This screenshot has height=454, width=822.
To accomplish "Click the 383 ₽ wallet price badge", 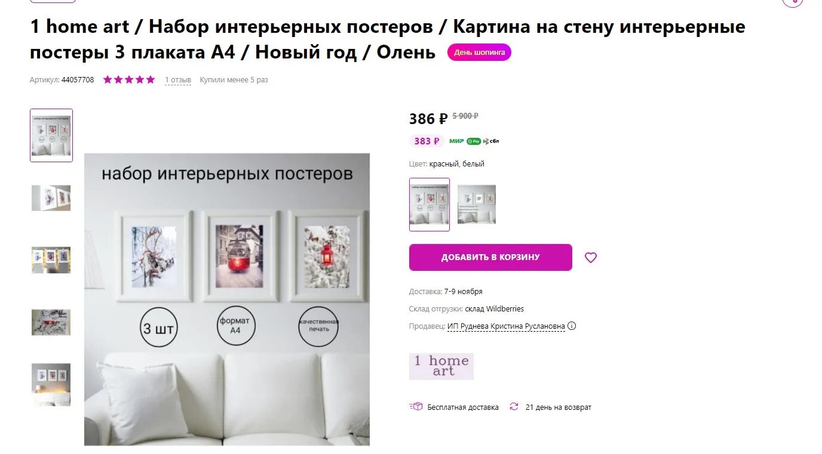I will coord(427,141).
